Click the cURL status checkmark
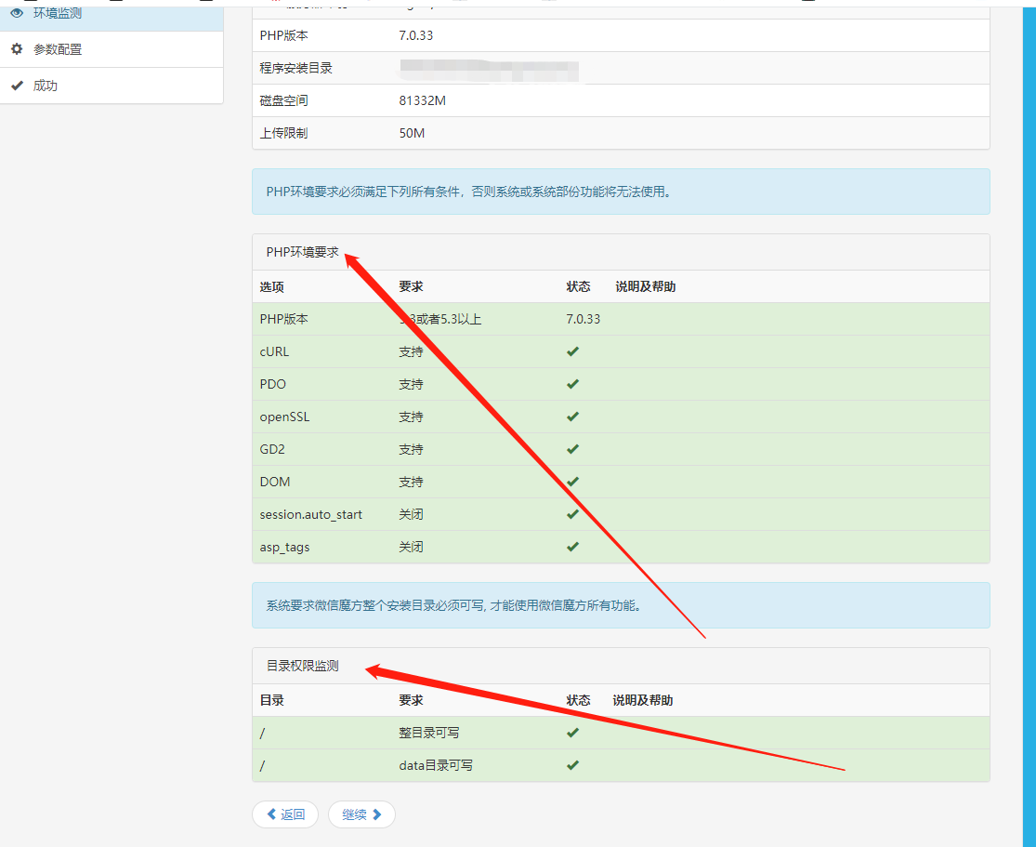 [573, 351]
